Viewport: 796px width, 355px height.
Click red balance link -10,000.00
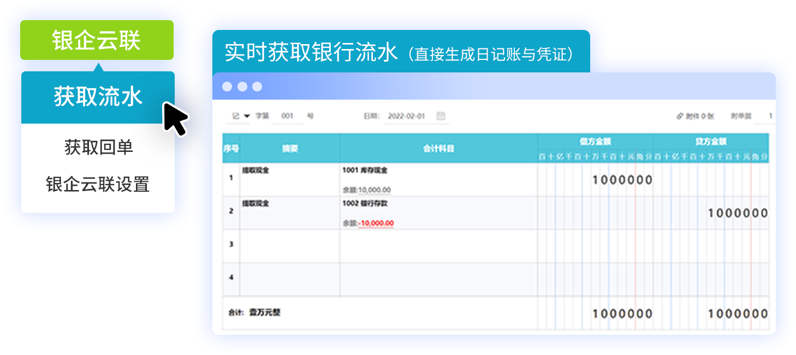[376, 223]
